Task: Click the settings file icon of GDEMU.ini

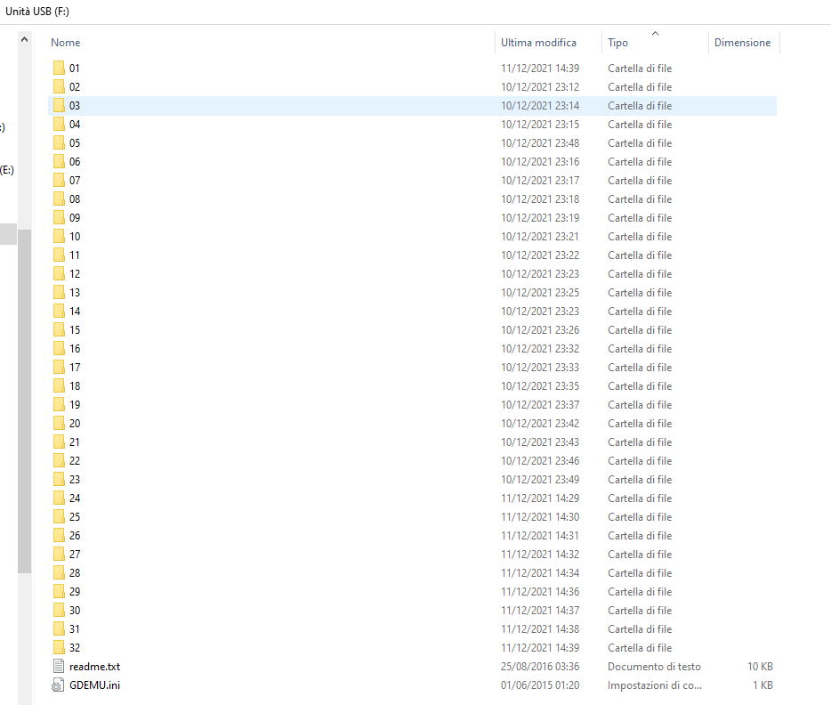Action: pos(59,685)
